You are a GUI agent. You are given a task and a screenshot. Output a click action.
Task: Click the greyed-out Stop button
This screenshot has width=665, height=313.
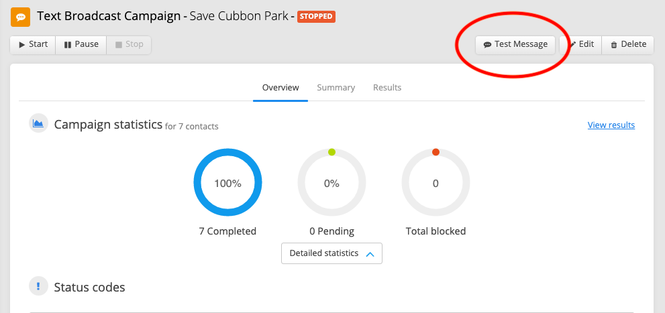pyautogui.click(x=129, y=44)
